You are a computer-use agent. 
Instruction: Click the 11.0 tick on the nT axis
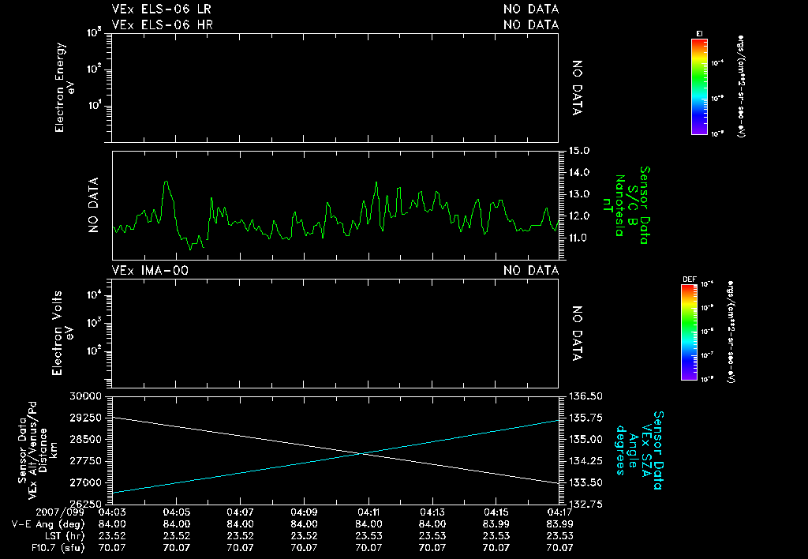coord(578,238)
